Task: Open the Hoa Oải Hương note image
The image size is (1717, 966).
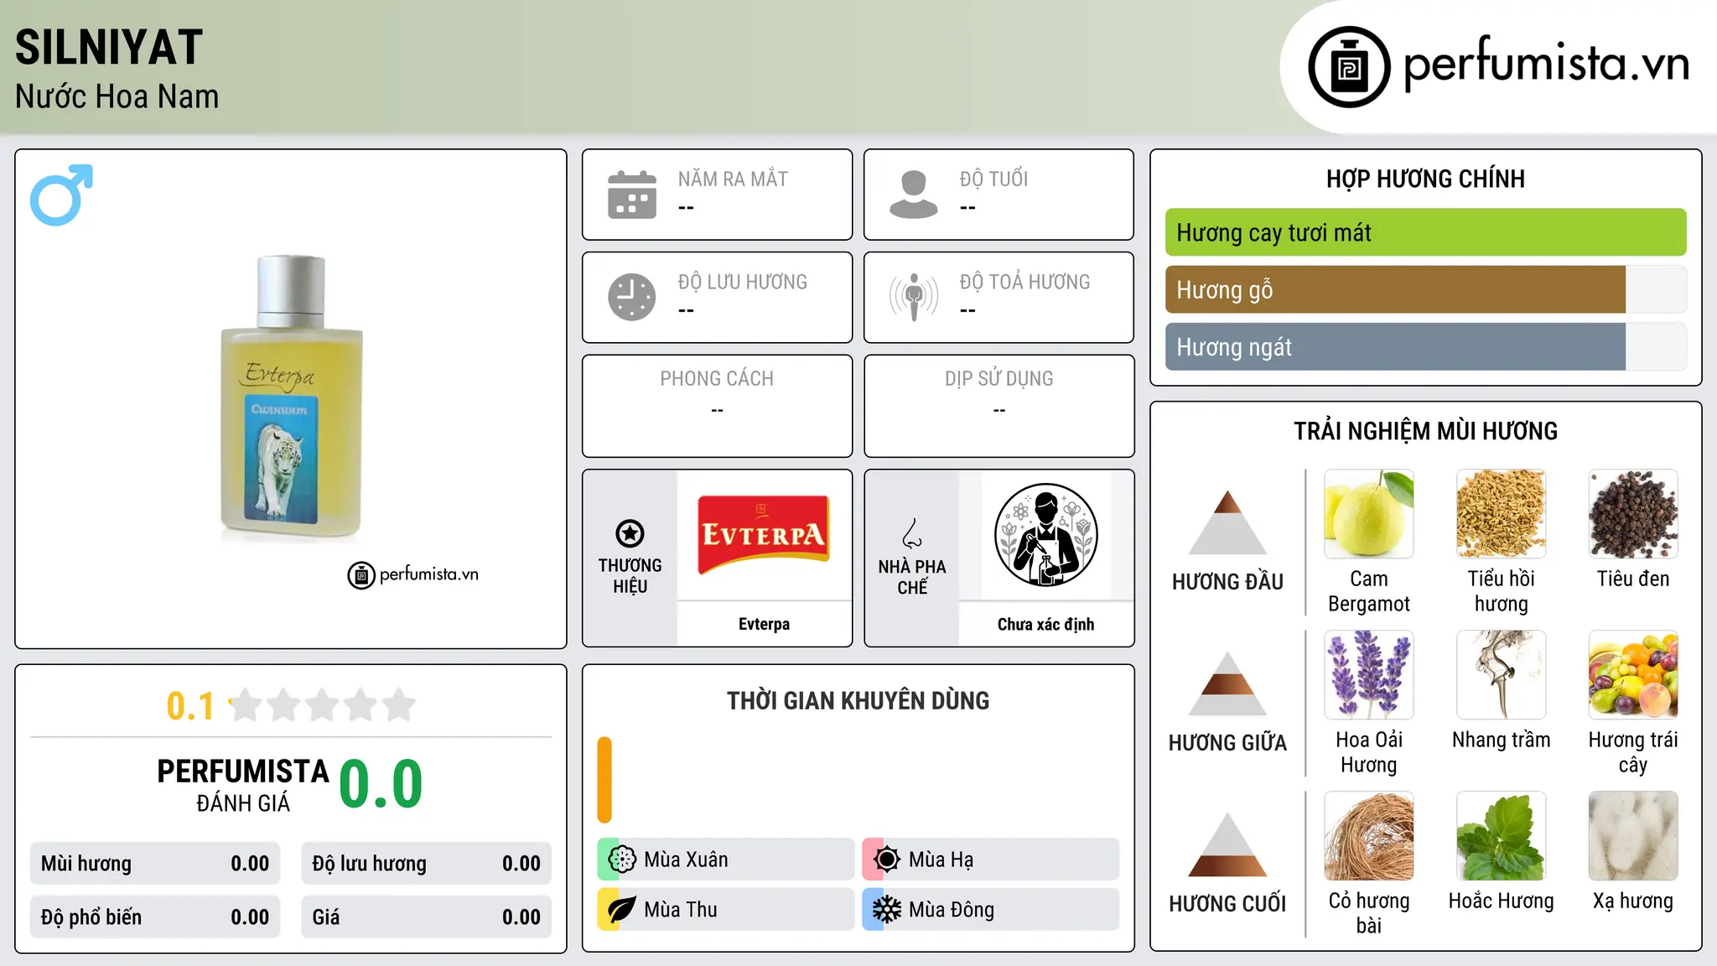Action: (x=1369, y=674)
